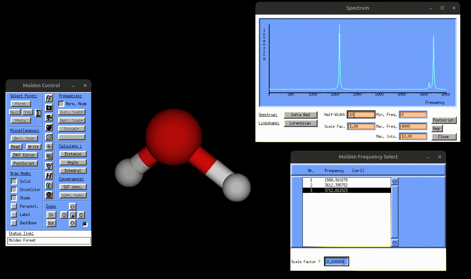Toggle the Solid draw mode checkbox
Image resolution: width=471 pixels, height=279 pixels.
14,181
